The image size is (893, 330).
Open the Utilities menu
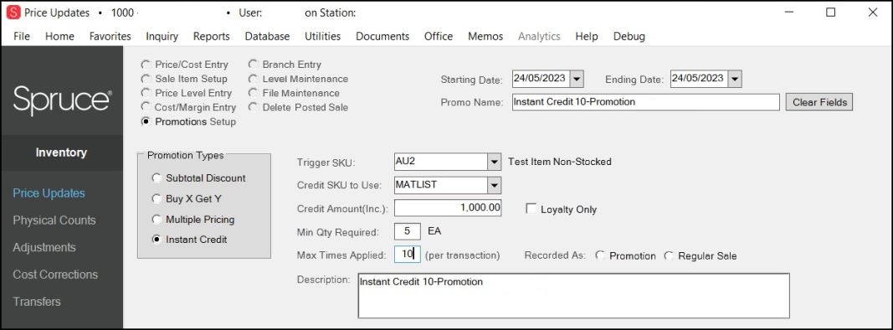322,37
